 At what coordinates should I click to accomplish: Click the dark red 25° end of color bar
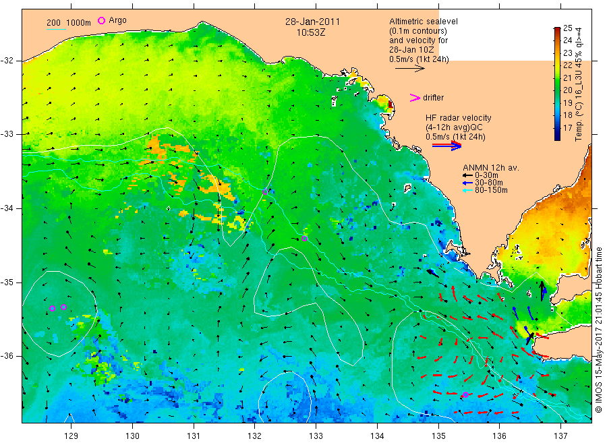coord(557,30)
